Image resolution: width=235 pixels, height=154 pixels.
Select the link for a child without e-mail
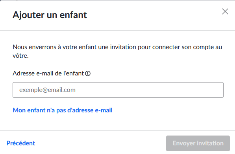point(63,110)
